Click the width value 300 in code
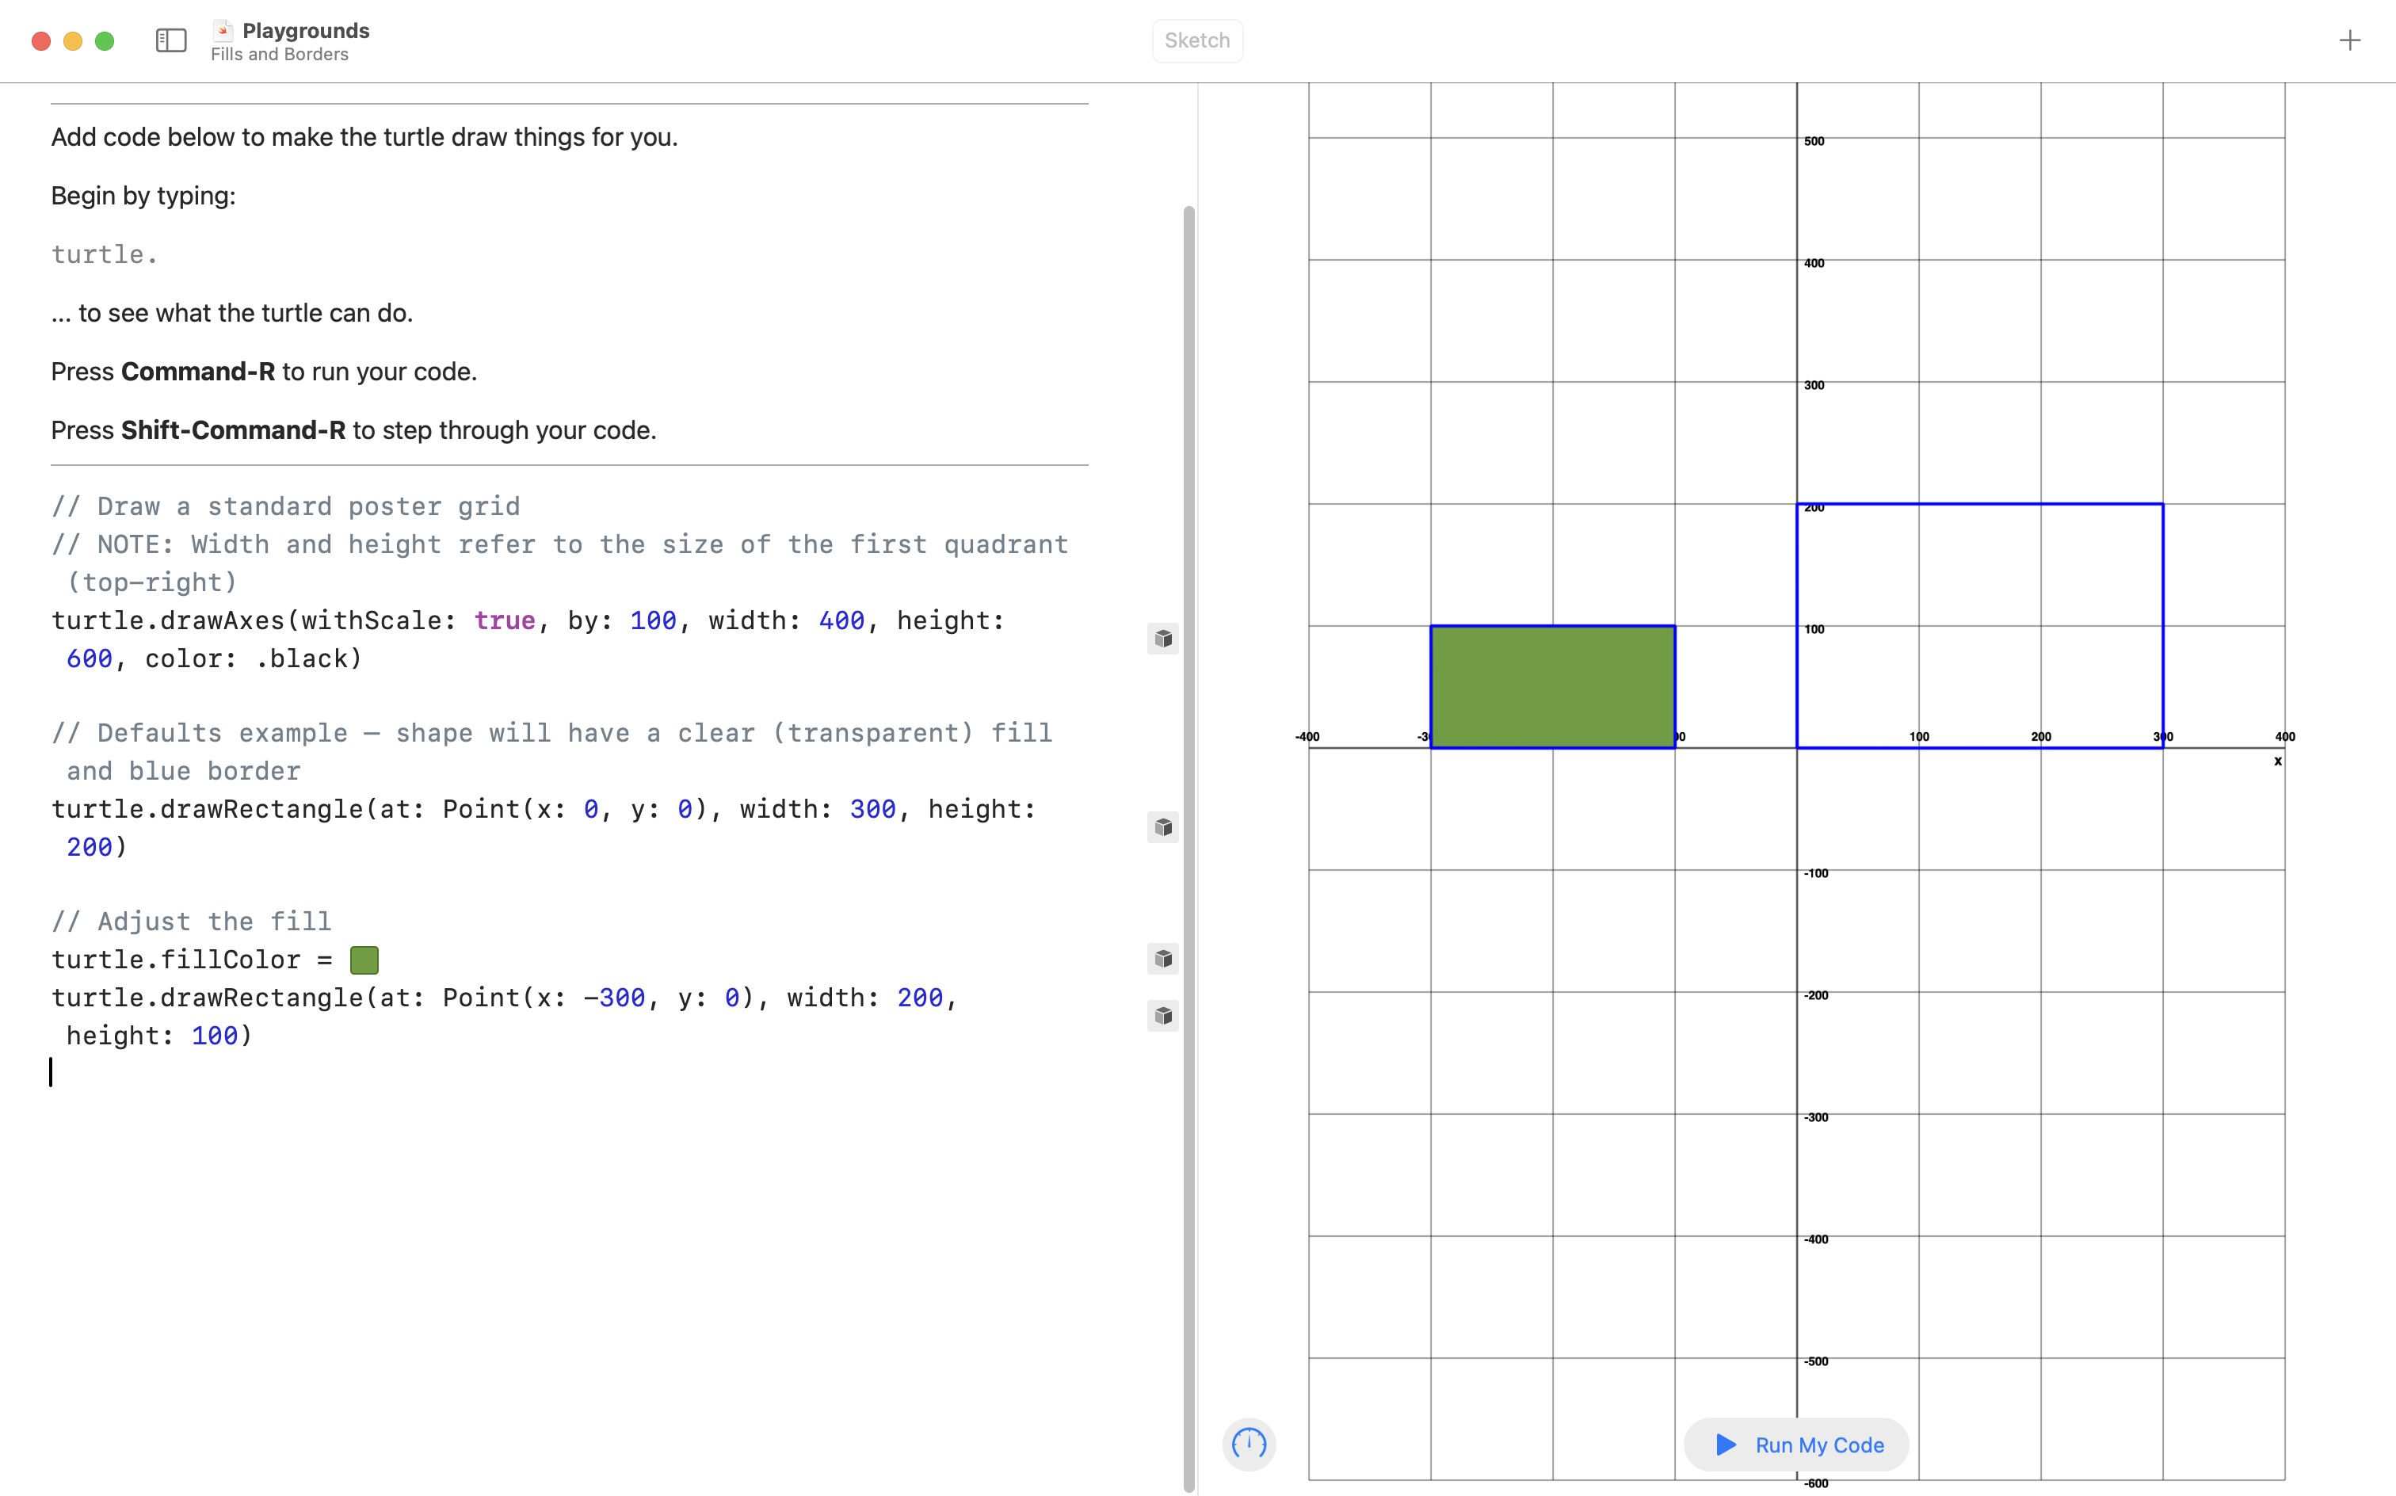2396x1496 pixels. 872,809
